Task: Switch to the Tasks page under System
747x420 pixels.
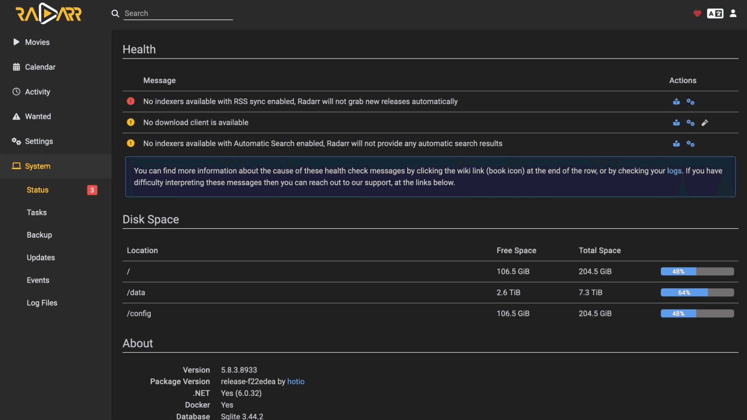Action: pyautogui.click(x=36, y=212)
